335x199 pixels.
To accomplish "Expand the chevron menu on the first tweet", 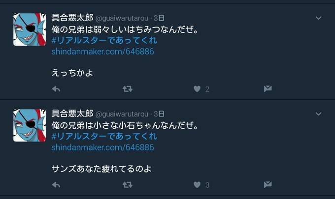I will click(318, 18).
